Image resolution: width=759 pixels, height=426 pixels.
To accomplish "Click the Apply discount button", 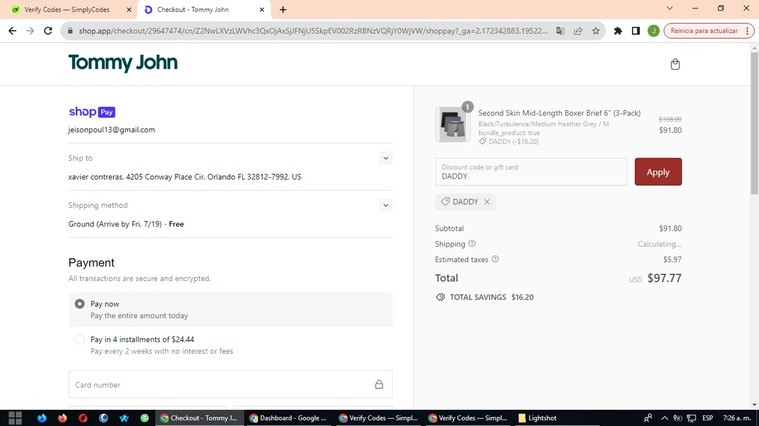I will tap(658, 172).
